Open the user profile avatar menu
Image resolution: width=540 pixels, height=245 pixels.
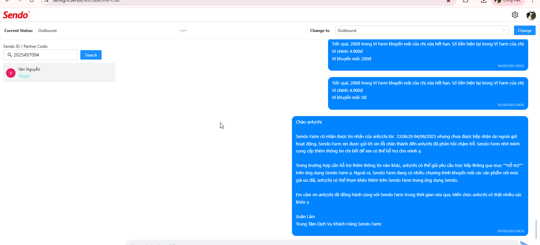click(x=531, y=15)
